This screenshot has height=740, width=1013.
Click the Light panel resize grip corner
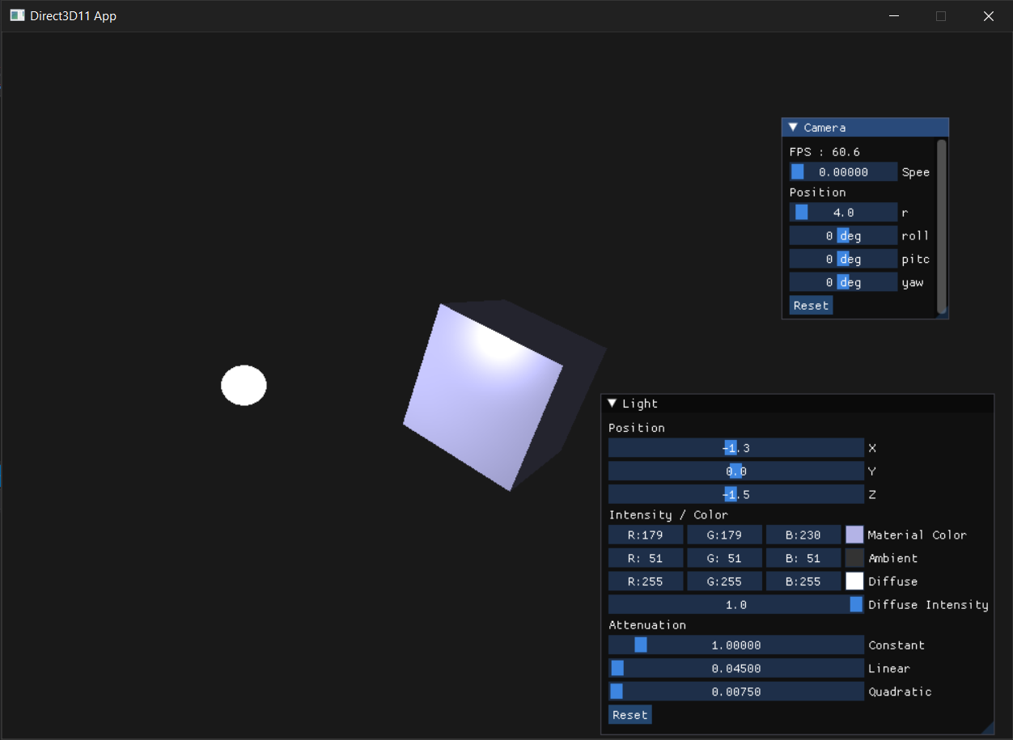point(987,728)
